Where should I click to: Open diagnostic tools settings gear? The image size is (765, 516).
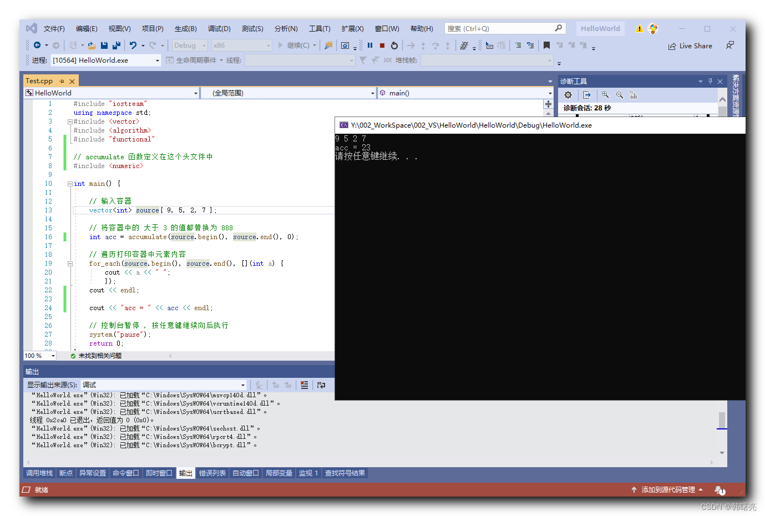click(x=568, y=95)
